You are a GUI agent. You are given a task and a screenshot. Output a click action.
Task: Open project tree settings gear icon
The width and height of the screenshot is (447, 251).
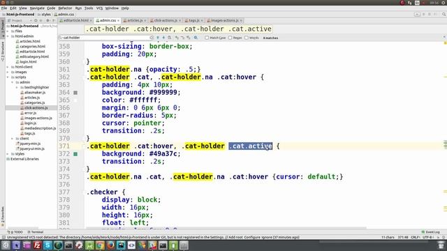pos(47,20)
